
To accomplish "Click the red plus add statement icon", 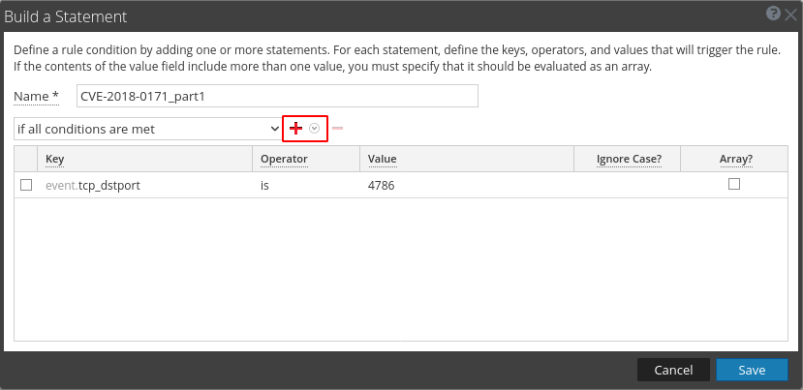I will 296,129.
